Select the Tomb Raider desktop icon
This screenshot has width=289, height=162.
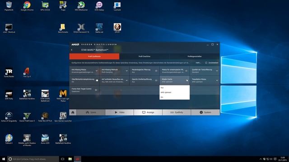click(9, 73)
